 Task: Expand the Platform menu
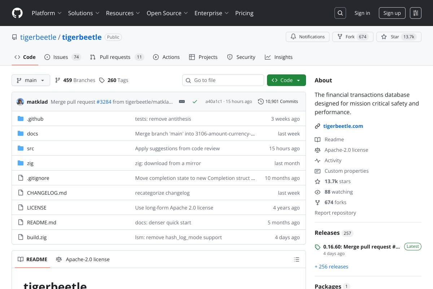(47, 13)
